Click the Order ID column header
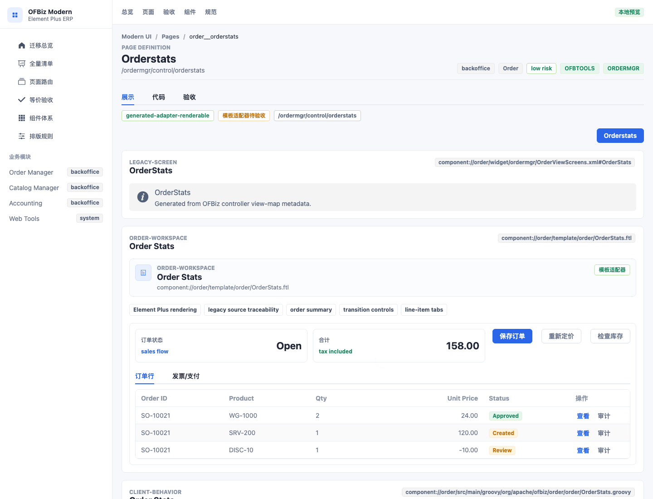 (x=154, y=398)
